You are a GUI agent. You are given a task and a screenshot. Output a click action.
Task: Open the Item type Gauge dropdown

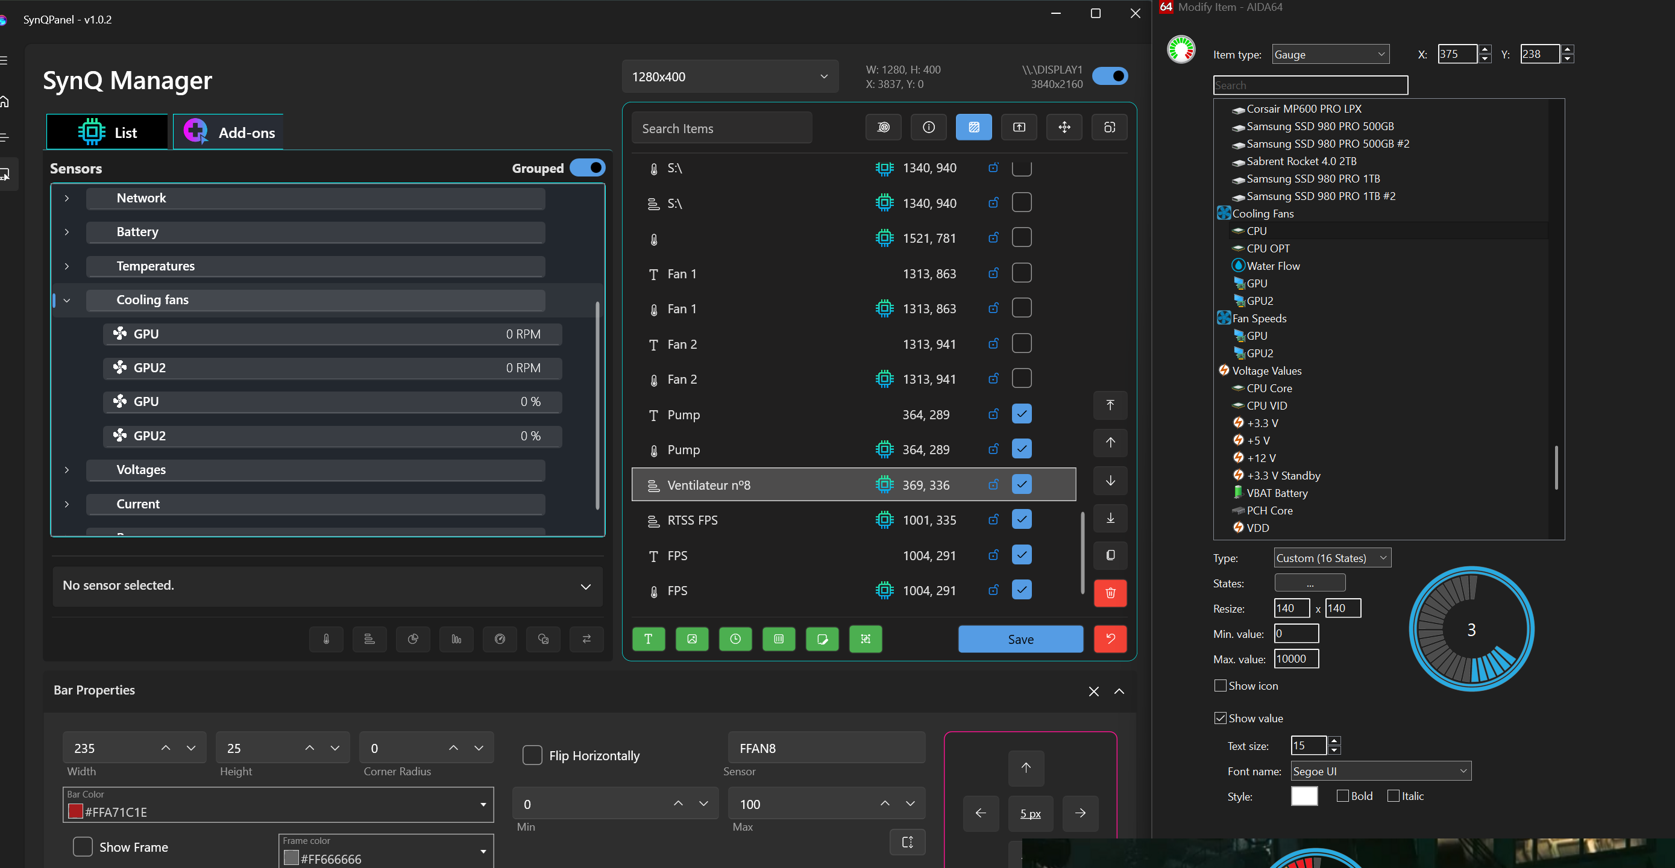[x=1330, y=55]
